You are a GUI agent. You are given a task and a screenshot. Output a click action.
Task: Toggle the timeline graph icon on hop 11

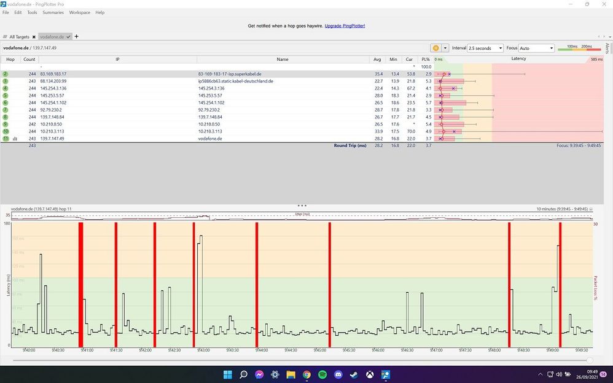15,139
